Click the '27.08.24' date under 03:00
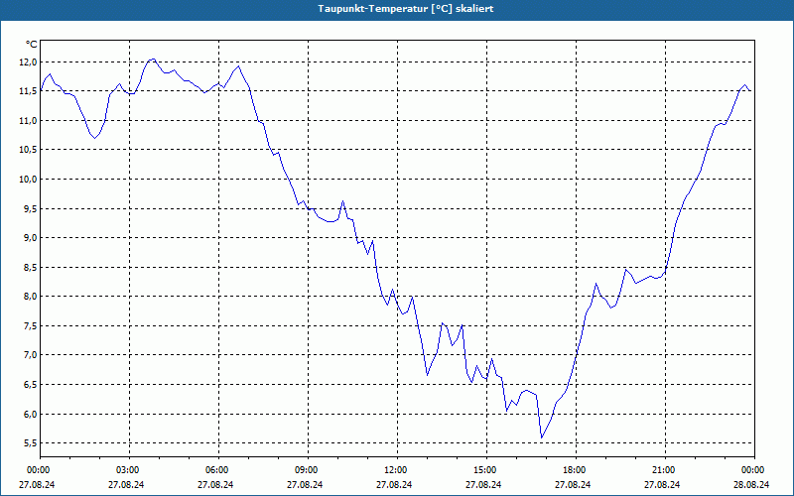 click(x=126, y=484)
